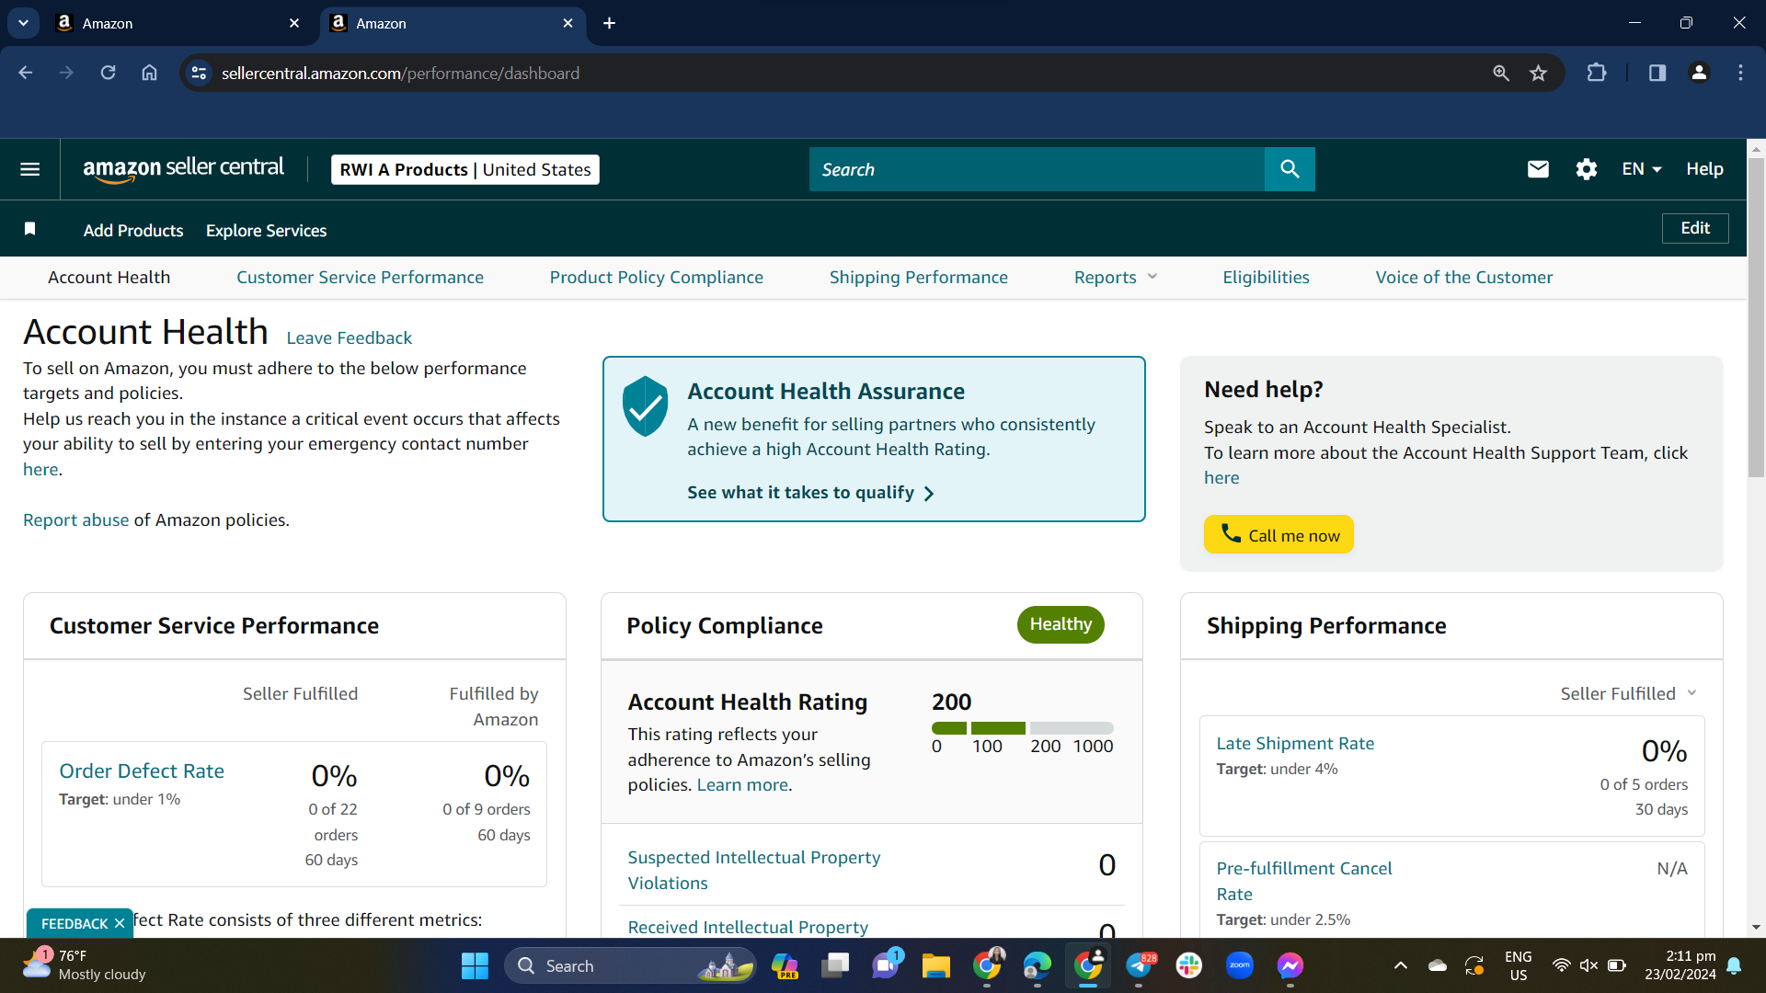This screenshot has width=1766, height=993.
Task: Open See what it takes to qualify
Action: (x=810, y=493)
